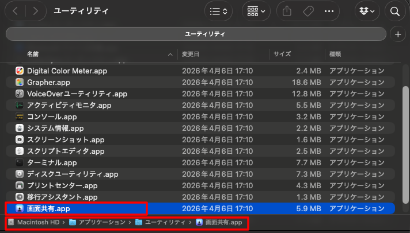410x233 pixels.
Task: Open the more actions ellipsis menu
Action: 329,11
